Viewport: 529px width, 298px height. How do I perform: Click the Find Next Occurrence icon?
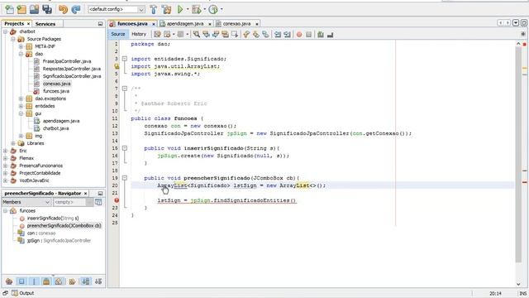point(215,34)
